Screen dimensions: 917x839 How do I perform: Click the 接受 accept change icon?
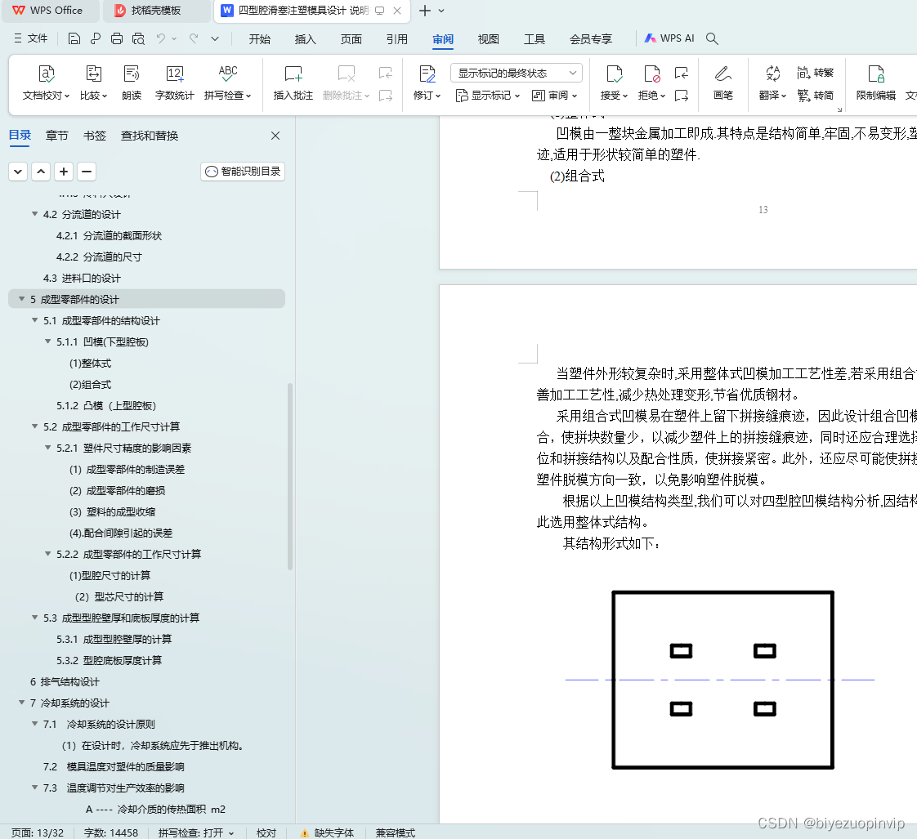pos(614,74)
